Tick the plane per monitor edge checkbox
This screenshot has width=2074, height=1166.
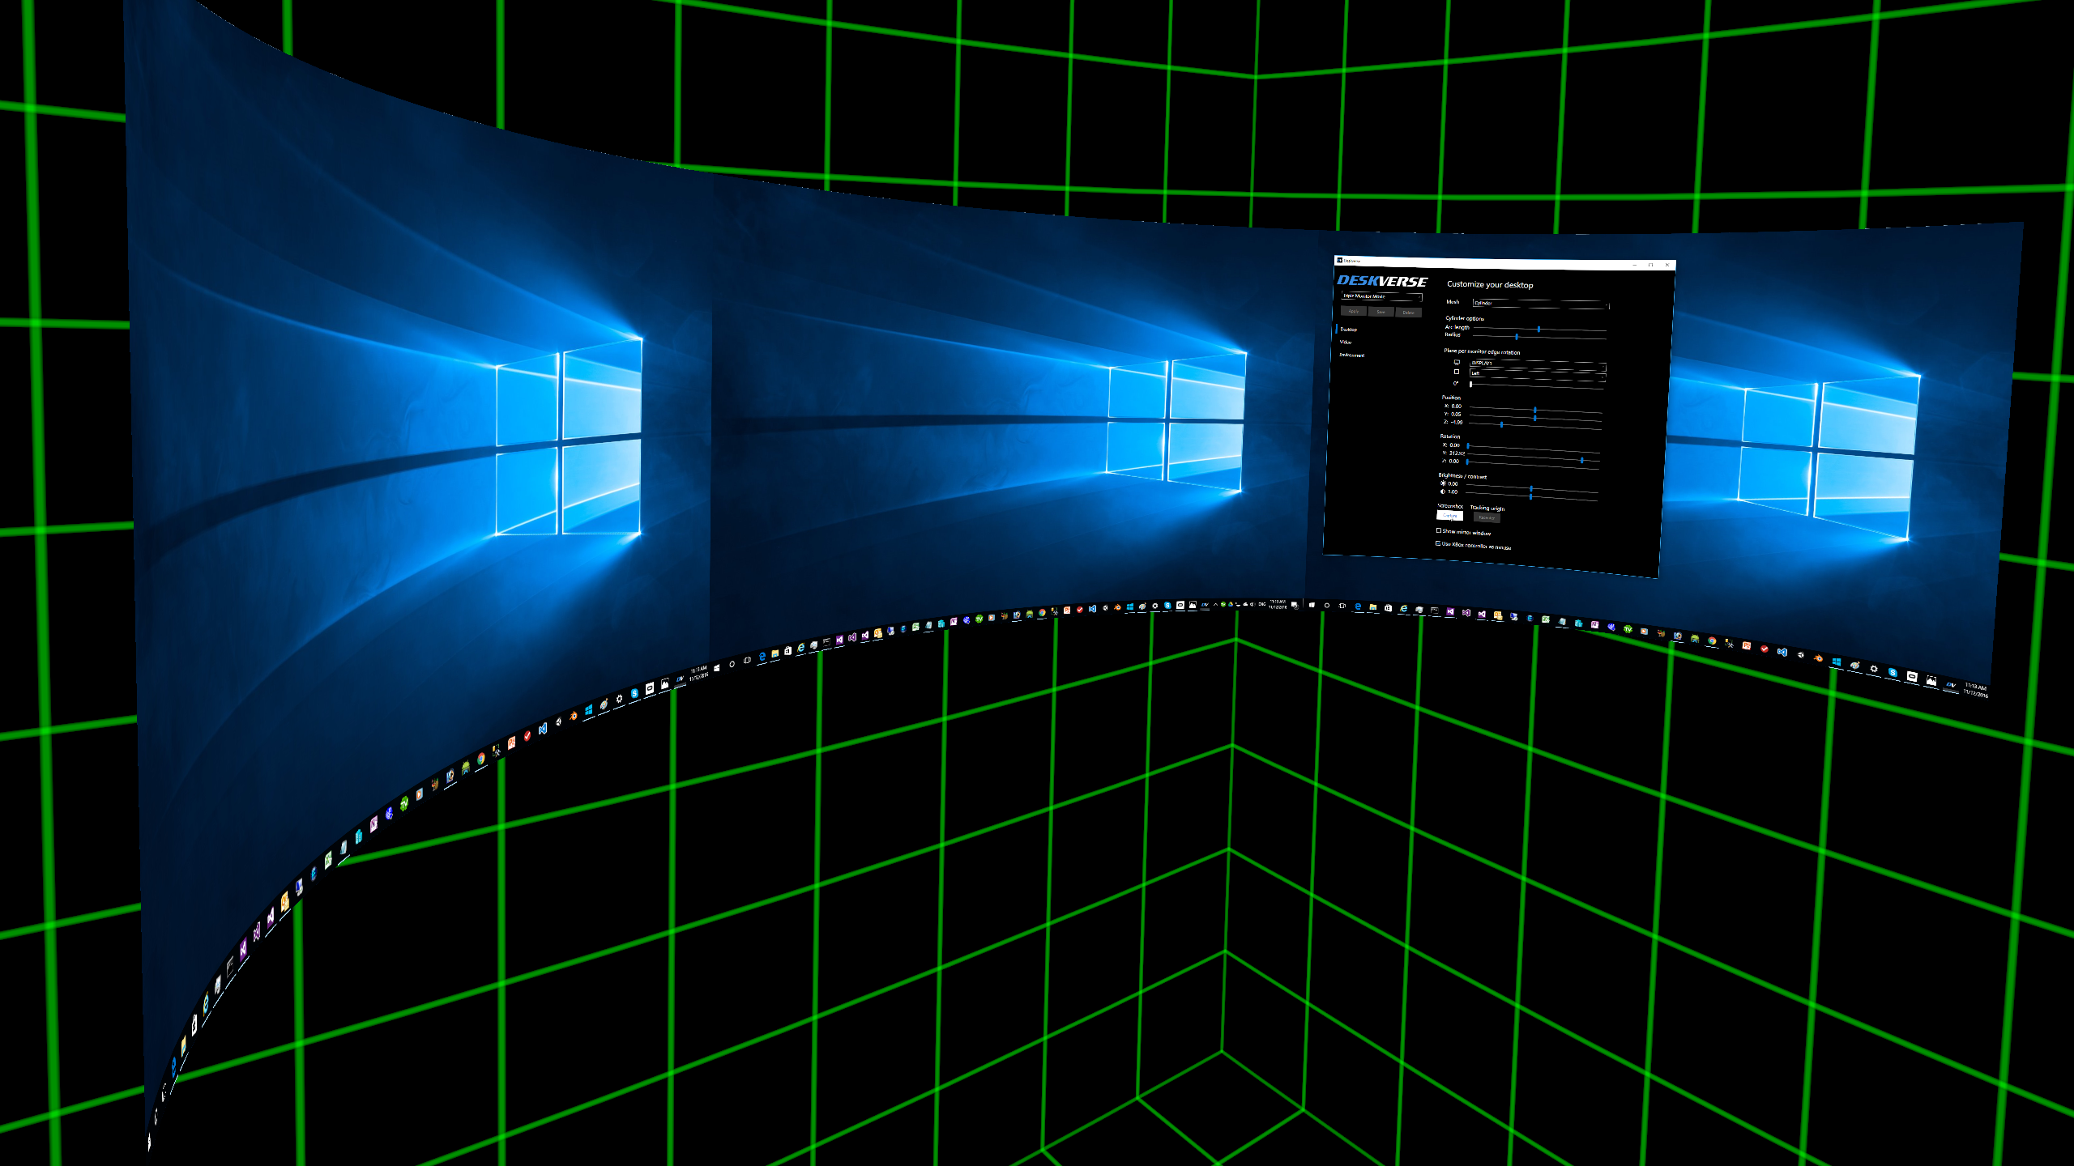coord(1457,372)
